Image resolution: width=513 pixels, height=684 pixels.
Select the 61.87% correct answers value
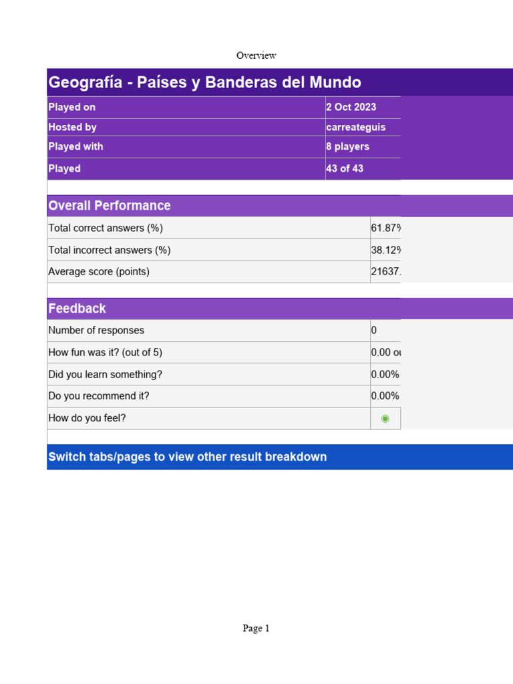tap(385, 228)
